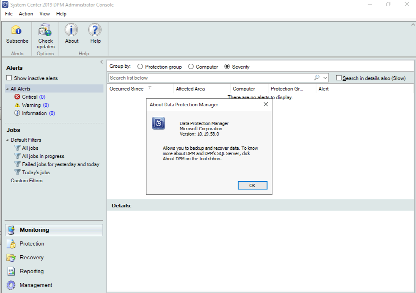This screenshot has width=416, height=293.
Task: Click the Information alerts icon
Action: coord(17,113)
